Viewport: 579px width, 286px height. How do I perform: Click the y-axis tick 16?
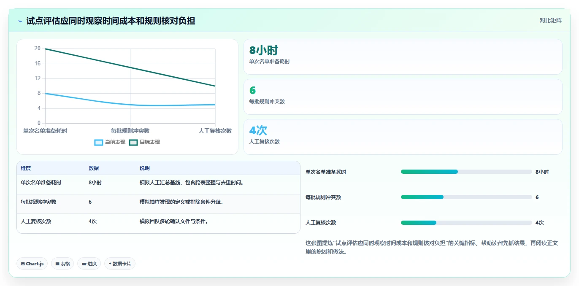click(x=38, y=64)
